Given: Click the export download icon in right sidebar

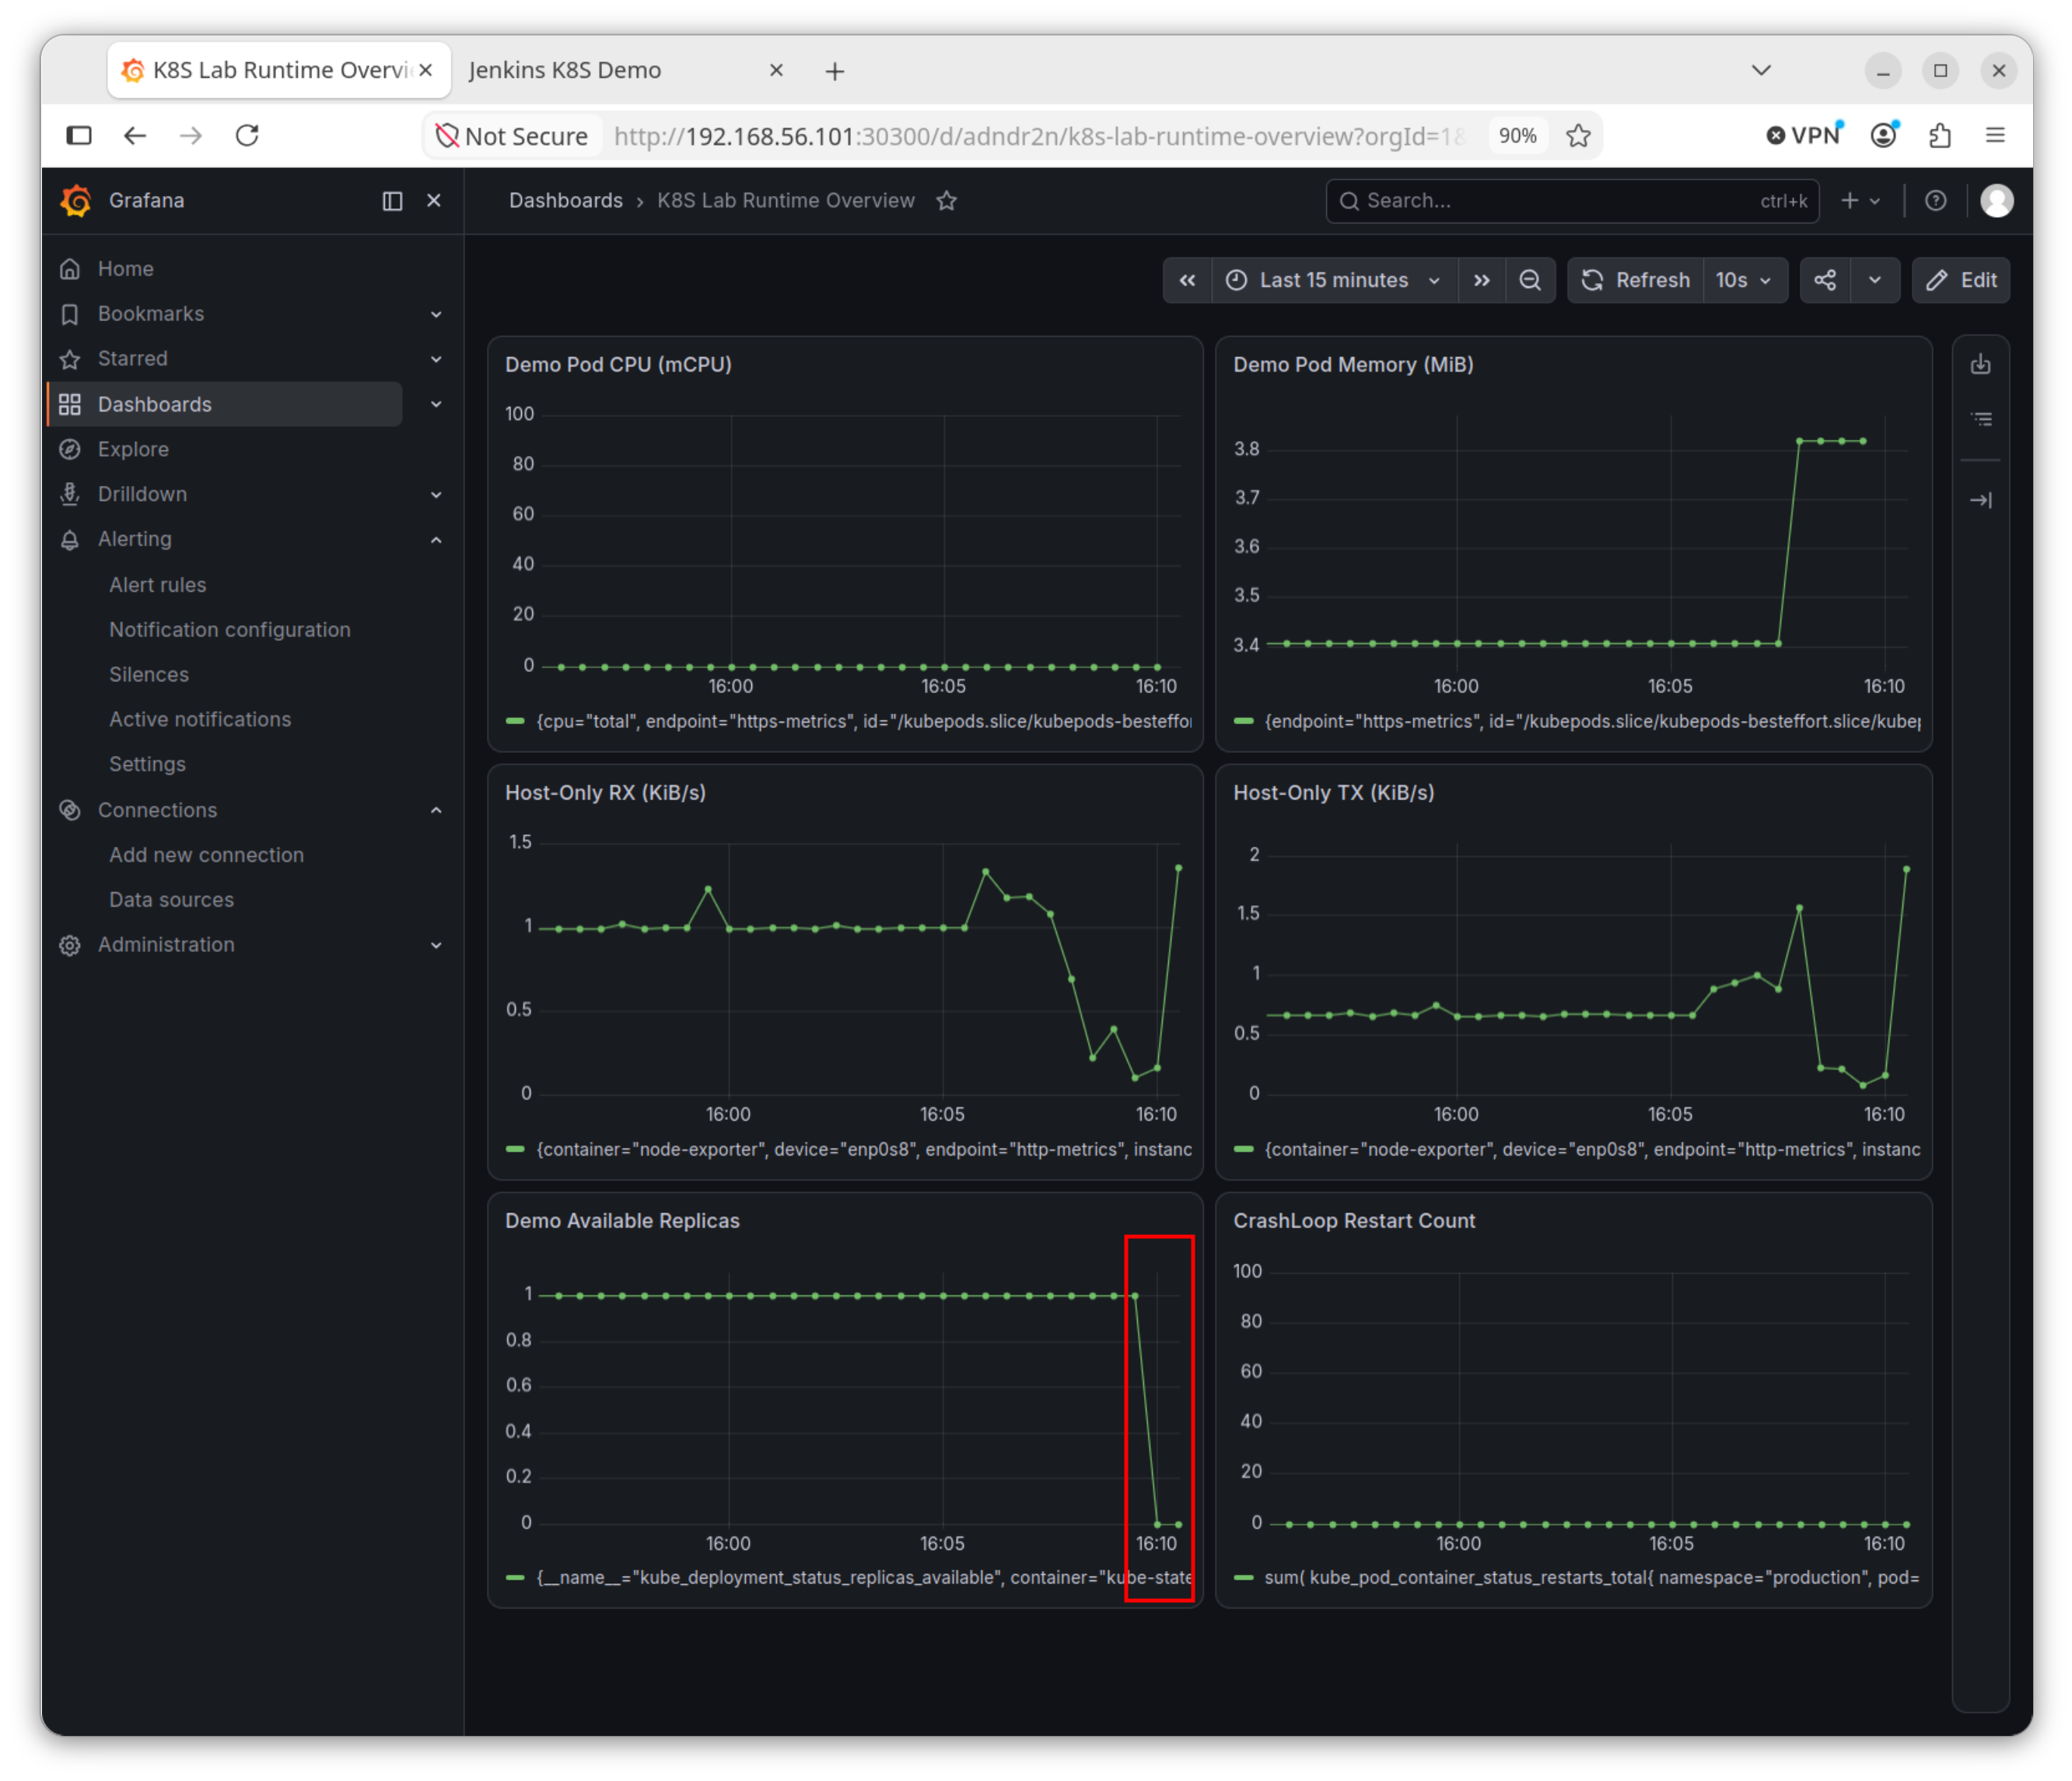Looking at the screenshot, I should pyautogui.click(x=1980, y=364).
